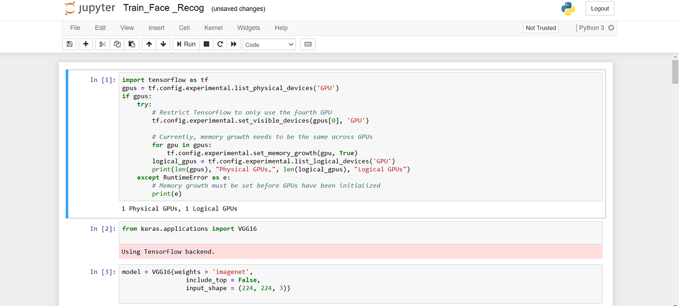Open the Kernel menu
Screen dimensions: 679x306
pos(213,28)
